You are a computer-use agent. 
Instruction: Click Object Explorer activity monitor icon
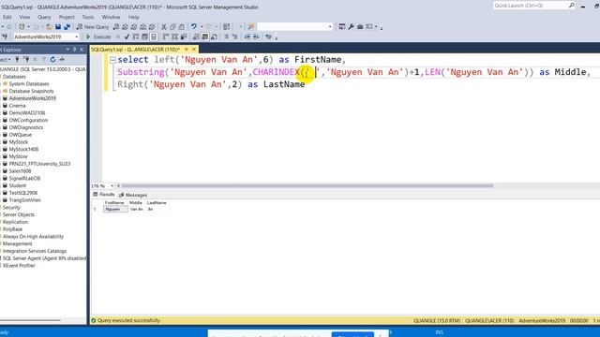[x=62, y=59]
